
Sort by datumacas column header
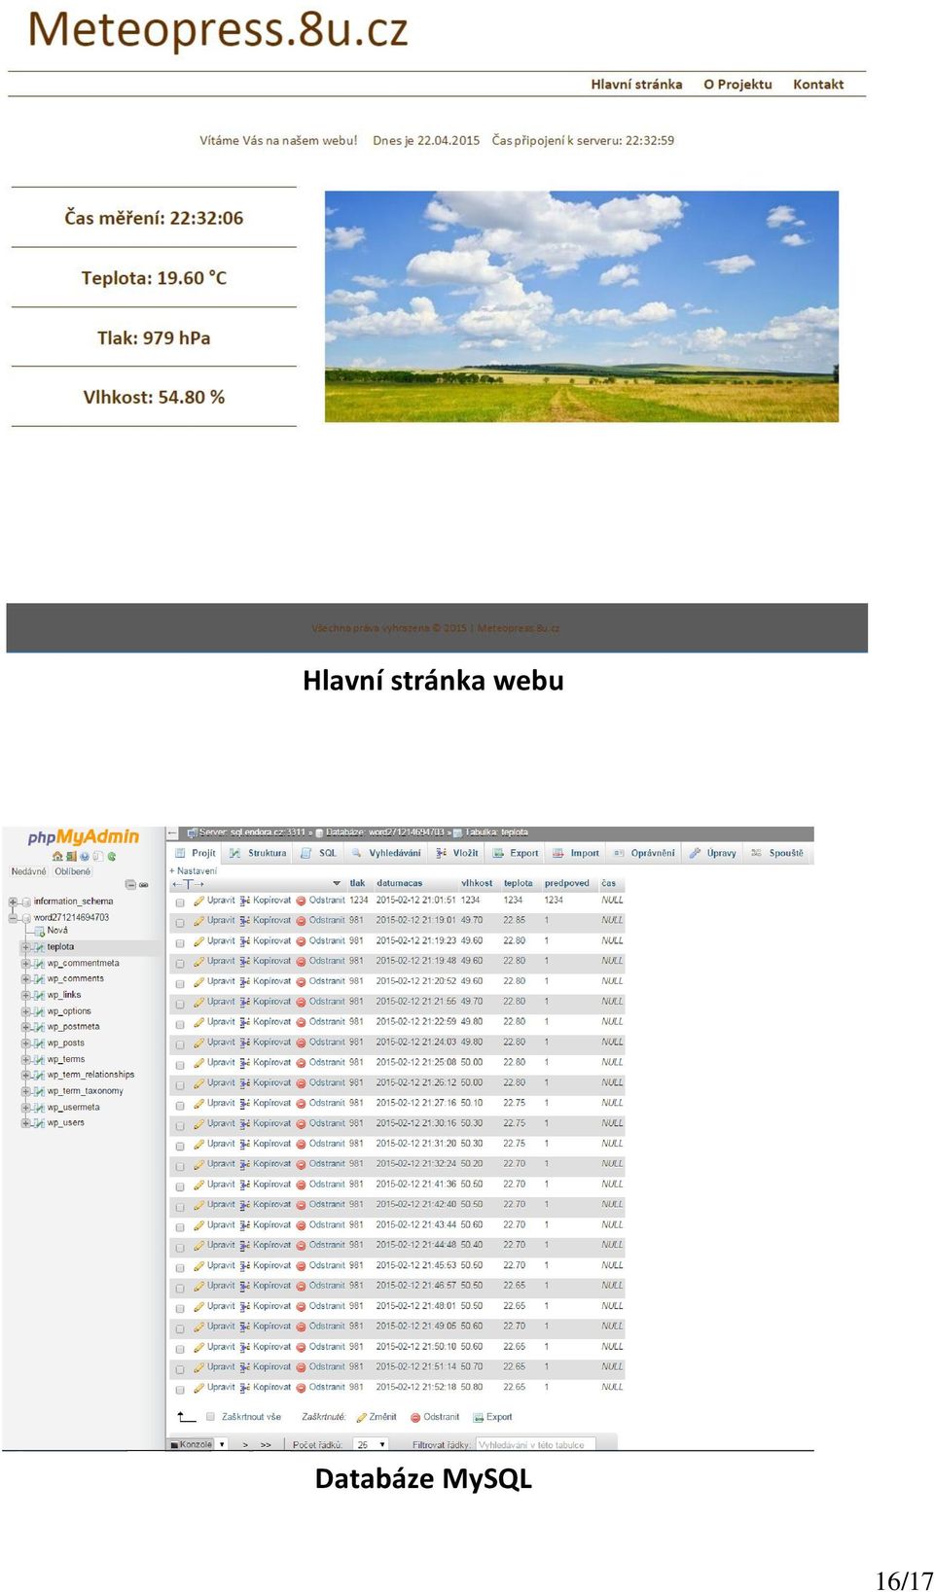(x=400, y=884)
